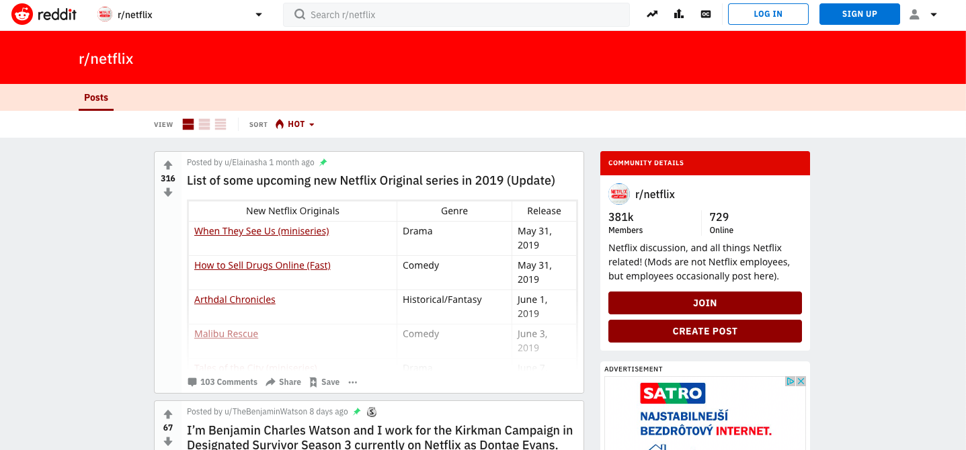This screenshot has width=966, height=450.
Task: Expand the r/netflix community dropdown
Action: [259, 15]
